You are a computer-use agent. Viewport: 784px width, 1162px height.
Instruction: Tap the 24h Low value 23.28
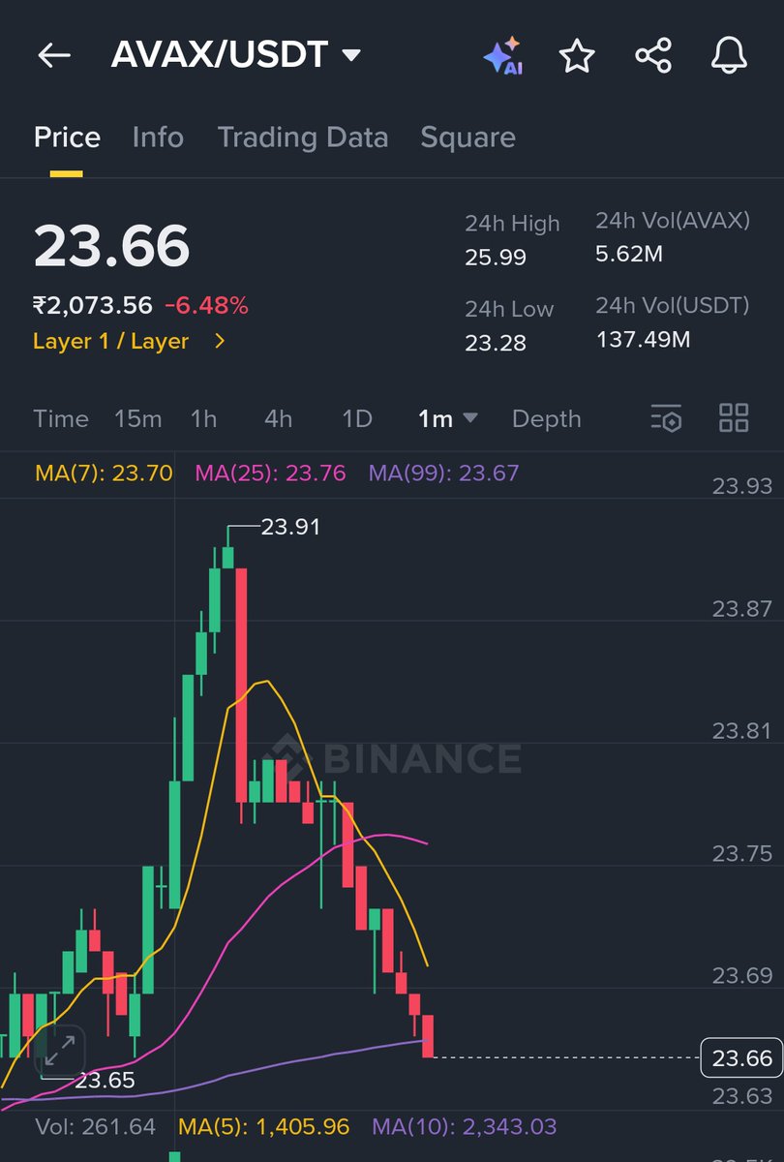coord(496,343)
